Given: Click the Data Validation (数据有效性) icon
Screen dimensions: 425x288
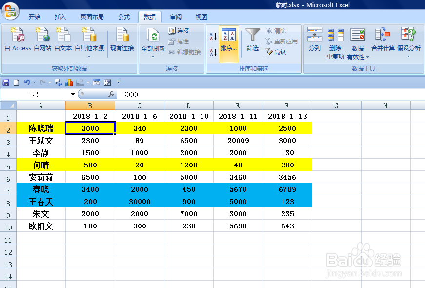Looking at the screenshot, I should coord(358,35).
